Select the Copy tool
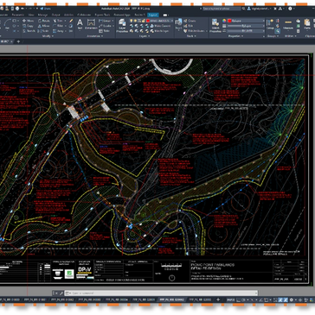 click(28, 26)
